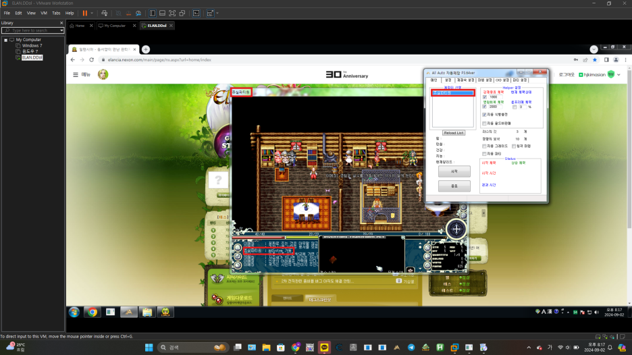
Task: Select Windows 7 in the library
Action: click(32, 45)
